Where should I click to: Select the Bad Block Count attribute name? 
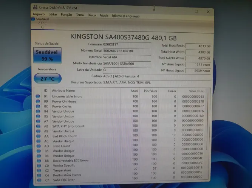(65, 136)
